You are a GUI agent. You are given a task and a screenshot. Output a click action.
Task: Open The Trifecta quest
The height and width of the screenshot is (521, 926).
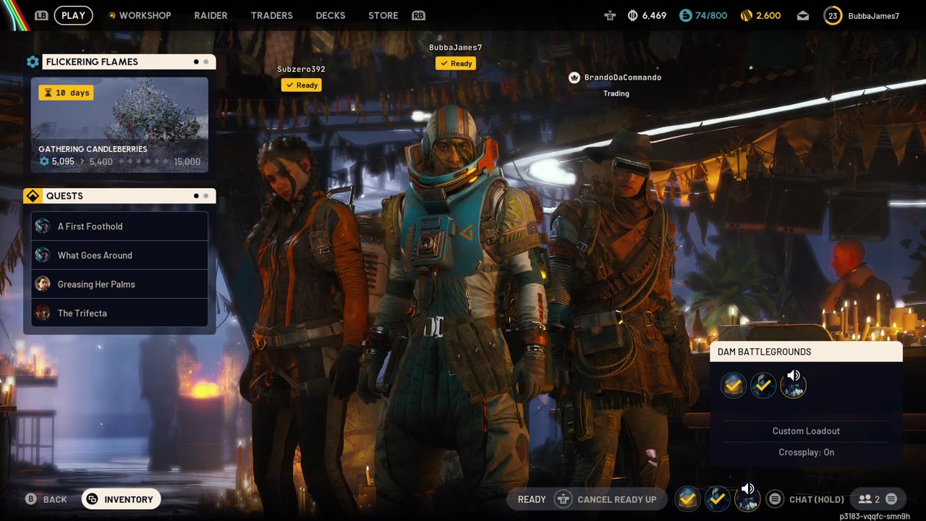click(x=119, y=313)
